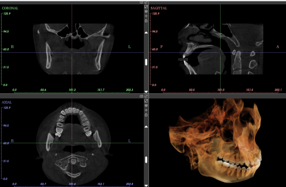
Task: Click the layers stack icon beside the coronal view
Action: click(x=146, y=11)
